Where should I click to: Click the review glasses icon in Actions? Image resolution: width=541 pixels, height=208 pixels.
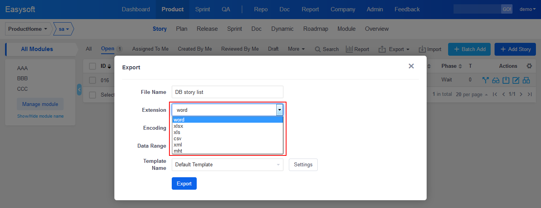click(x=496, y=80)
